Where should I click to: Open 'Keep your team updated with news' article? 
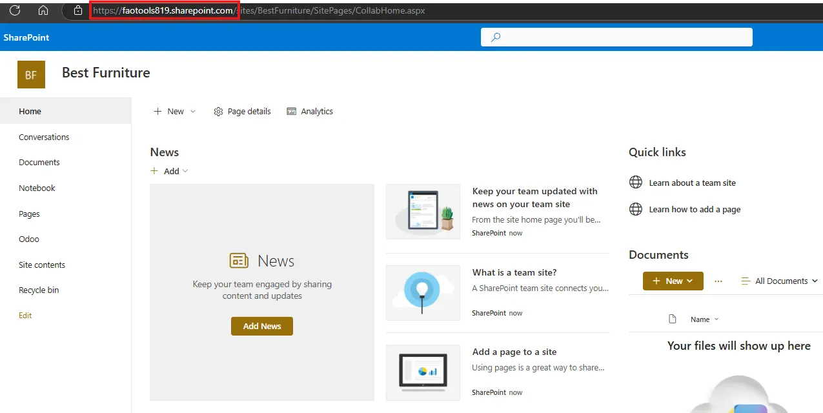coord(535,197)
